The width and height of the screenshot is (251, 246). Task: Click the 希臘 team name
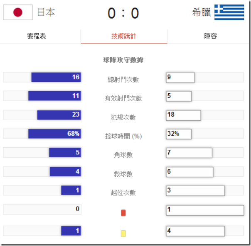tap(202, 12)
